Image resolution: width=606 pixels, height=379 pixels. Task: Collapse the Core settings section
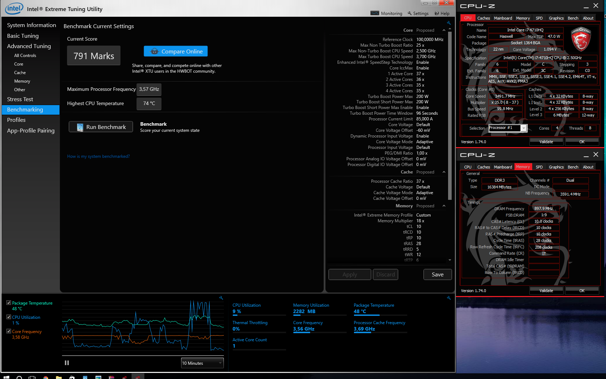[x=444, y=30]
